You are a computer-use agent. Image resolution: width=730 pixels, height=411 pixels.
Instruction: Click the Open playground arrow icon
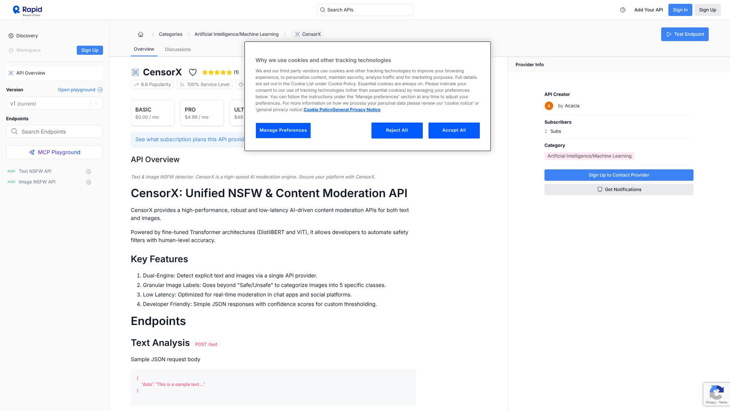click(100, 90)
